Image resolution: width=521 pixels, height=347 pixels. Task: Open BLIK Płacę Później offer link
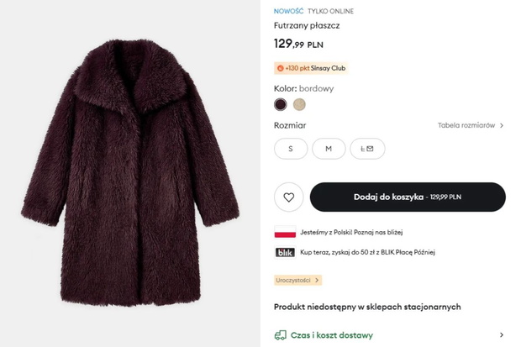click(367, 252)
